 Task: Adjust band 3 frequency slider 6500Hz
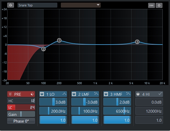117,111
